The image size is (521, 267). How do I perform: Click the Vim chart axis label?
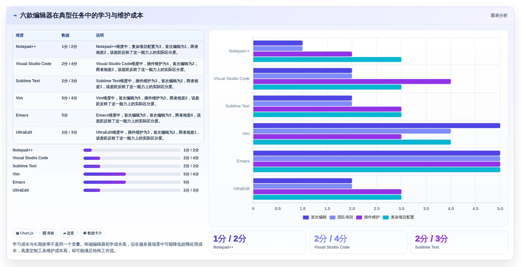246,134
